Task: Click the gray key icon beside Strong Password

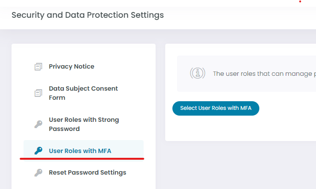Action: click(x=38, y=124)
